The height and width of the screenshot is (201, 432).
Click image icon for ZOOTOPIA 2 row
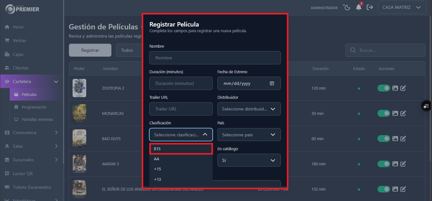[x=395, y=88]
